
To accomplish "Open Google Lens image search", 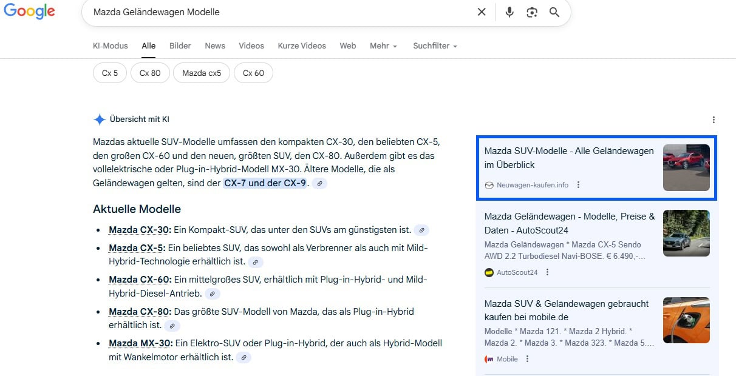I will coord(532,12).
